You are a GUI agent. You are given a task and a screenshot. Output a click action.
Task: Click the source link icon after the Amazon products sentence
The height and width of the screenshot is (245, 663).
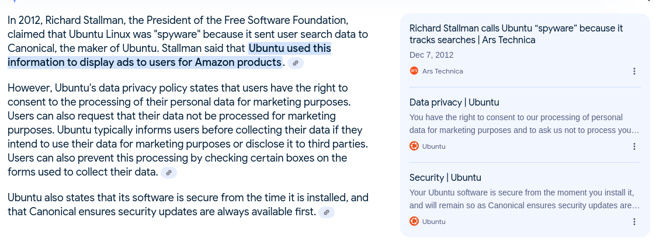(296, 62)
